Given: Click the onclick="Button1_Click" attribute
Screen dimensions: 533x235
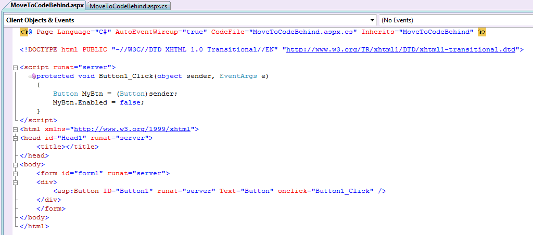Looking at the screenshot, I should pyautogui.click(x=326, y=191).
